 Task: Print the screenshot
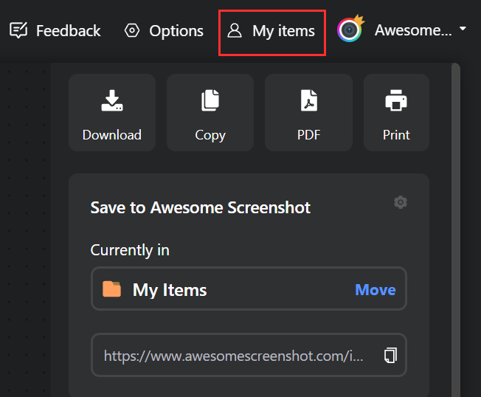click(x=396, y=113)
